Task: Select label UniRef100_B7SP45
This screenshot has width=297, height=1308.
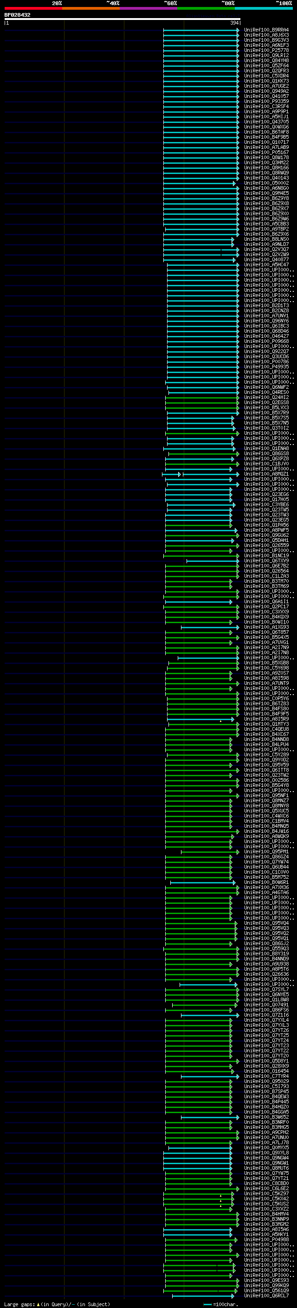Action: click(x=266, y=1092)
